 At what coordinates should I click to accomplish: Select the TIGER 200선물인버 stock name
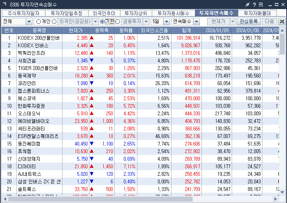[x=38, y=68]
